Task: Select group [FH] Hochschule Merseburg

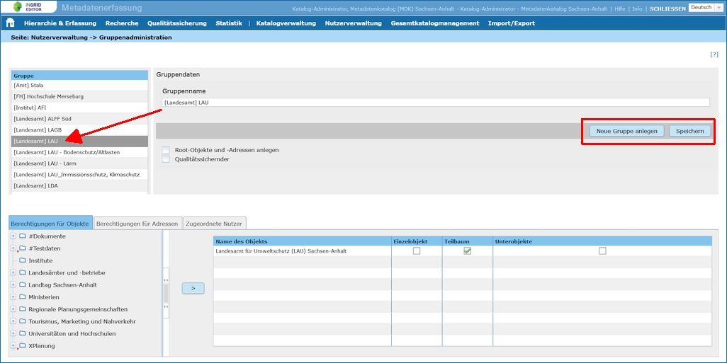Action: point(79,96)
